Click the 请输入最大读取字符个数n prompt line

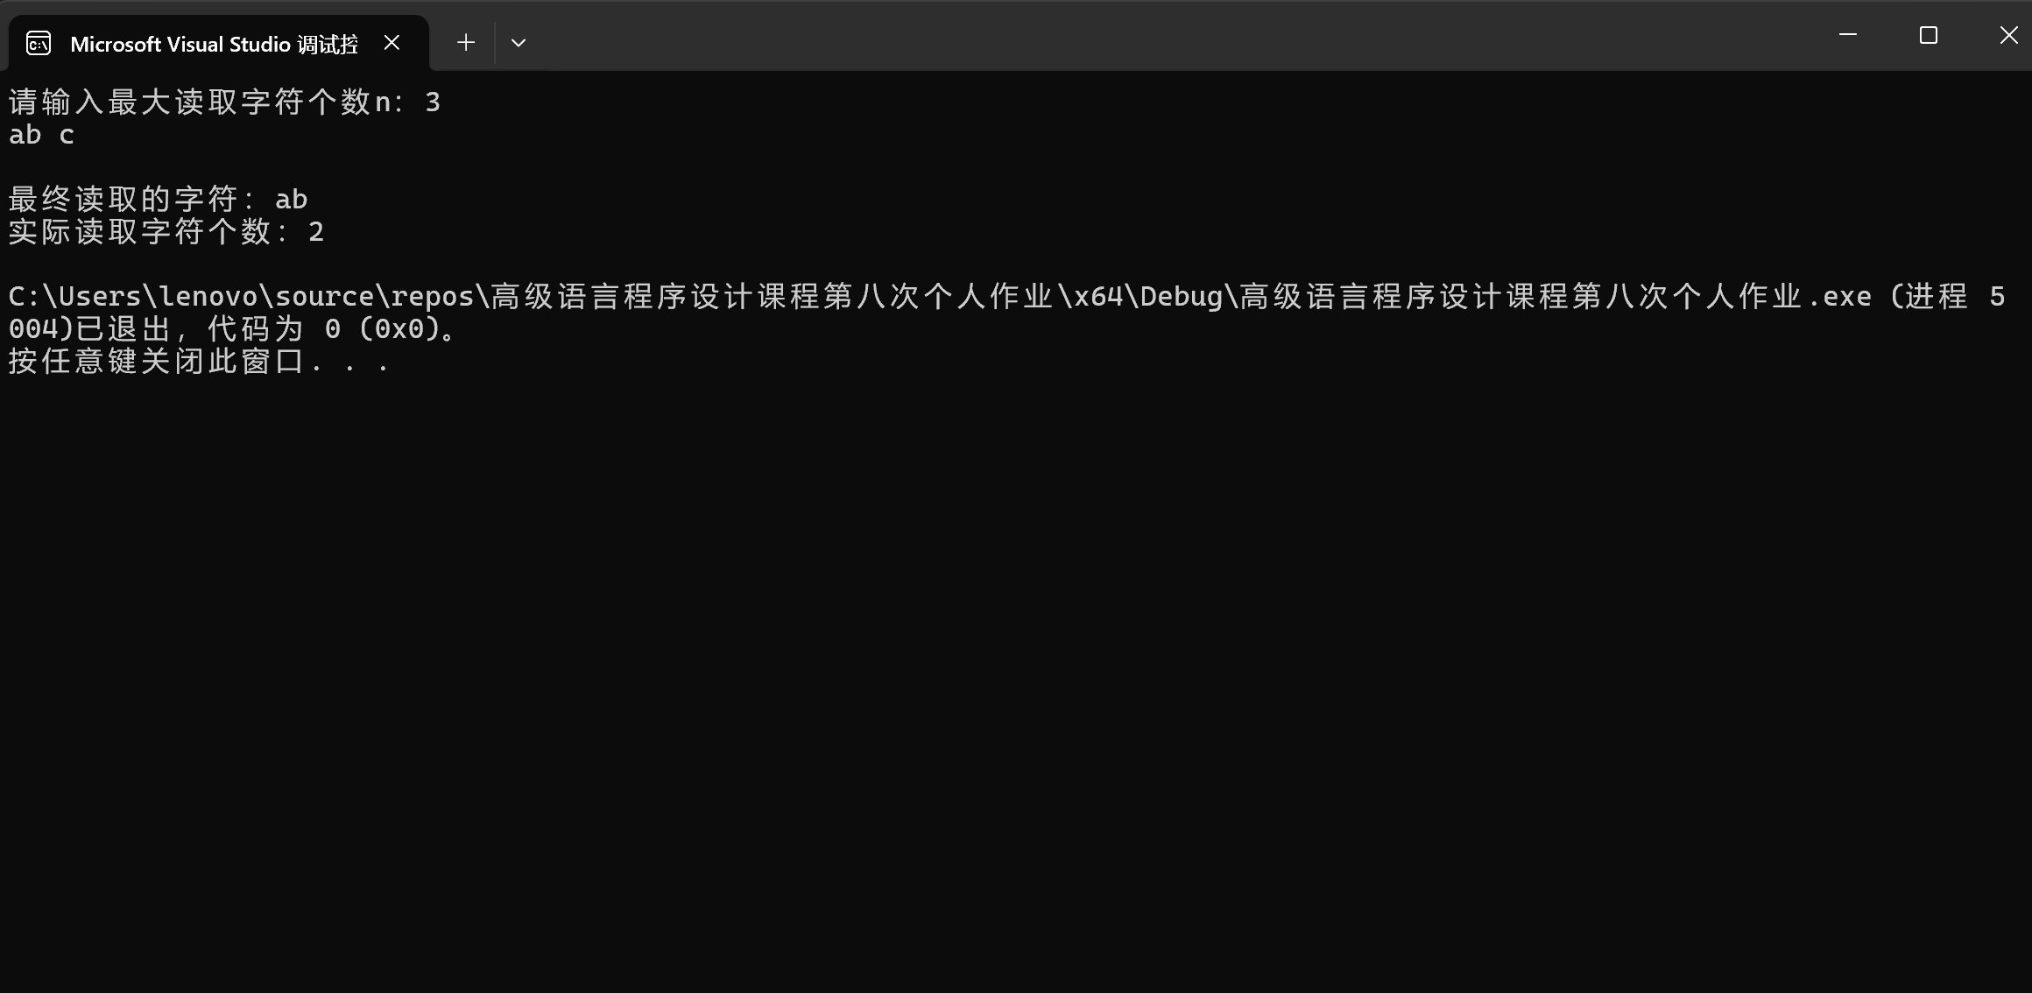click(224, 102)
